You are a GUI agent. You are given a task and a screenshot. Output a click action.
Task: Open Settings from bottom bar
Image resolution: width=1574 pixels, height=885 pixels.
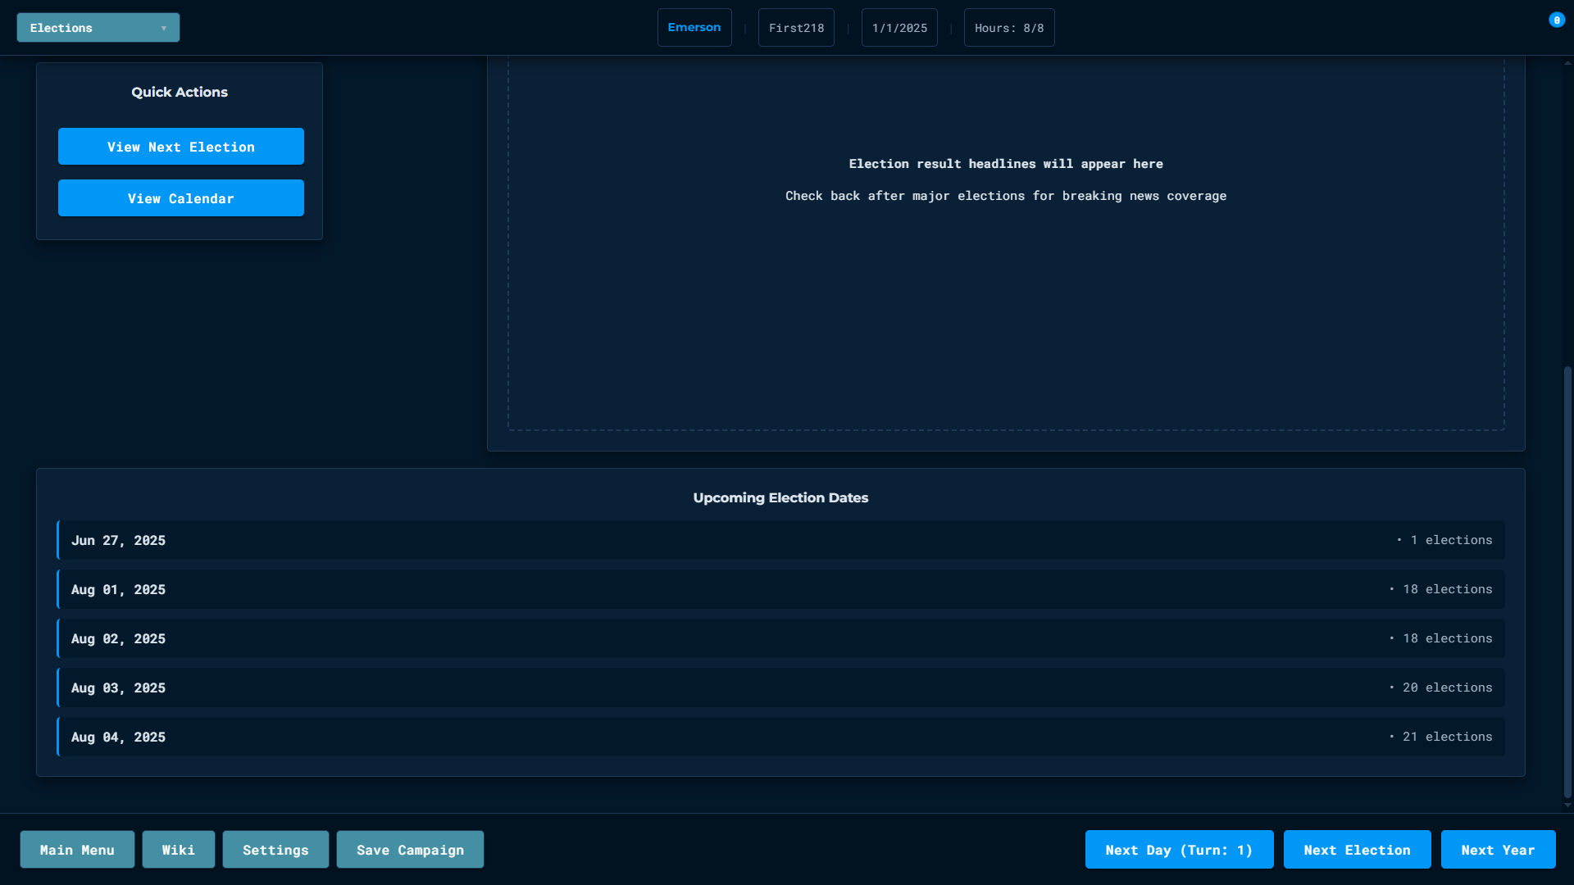(x=275, y=850)
